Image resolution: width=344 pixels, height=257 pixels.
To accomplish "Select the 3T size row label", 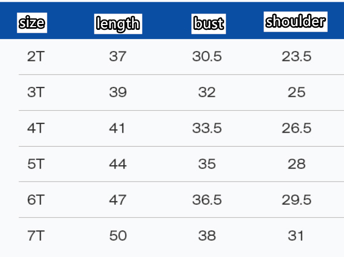I will pyautogui.click(x=35, y=92).
